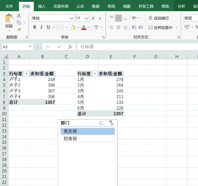Click the Copy icon
Screen dimensions: 198x186
click(x=19, y=22)
